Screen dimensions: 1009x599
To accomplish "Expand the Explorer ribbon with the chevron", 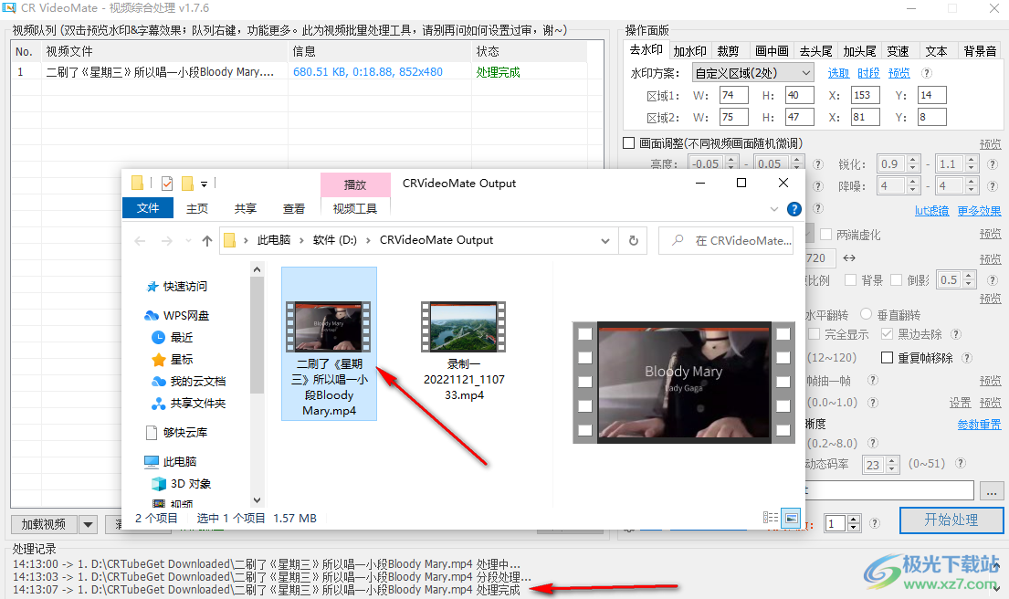I will [774, 209].
